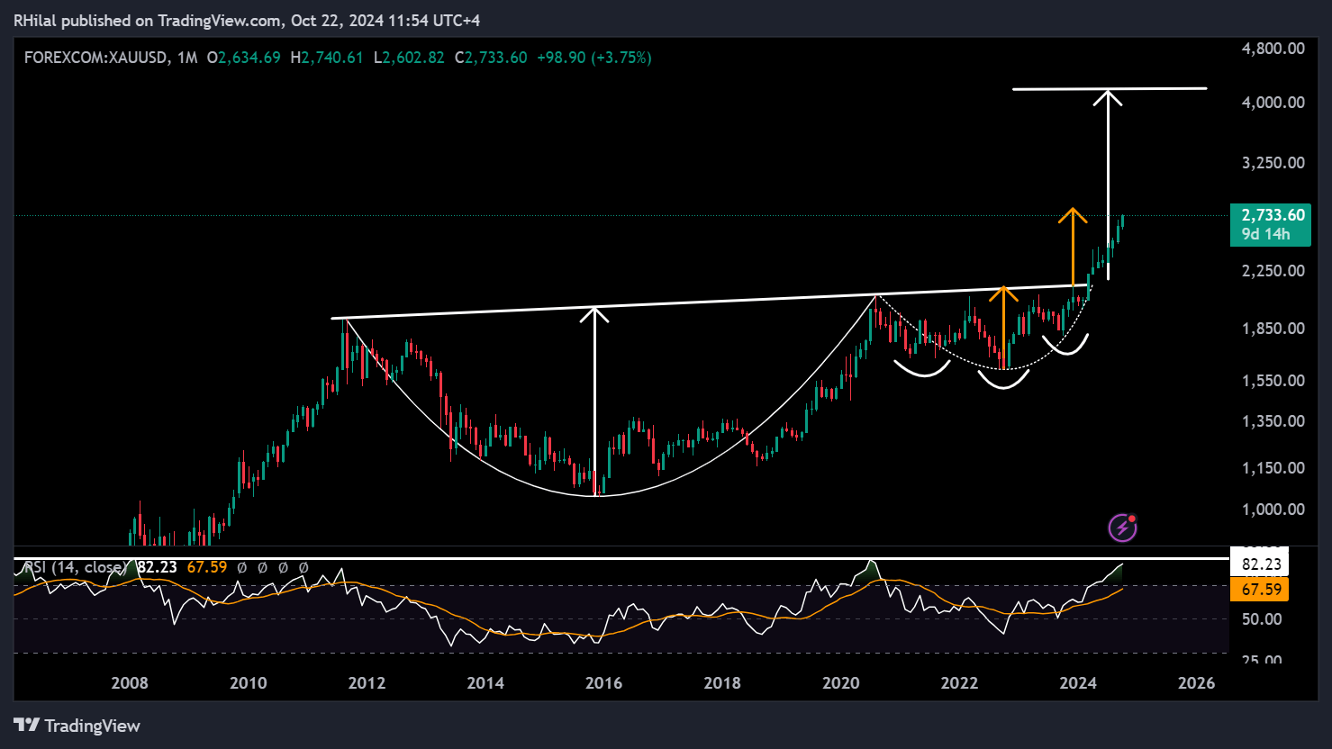Click the RSI legend value 67.59 in orange
This screenshot has width=1332, height=749.
pos(206,568)
